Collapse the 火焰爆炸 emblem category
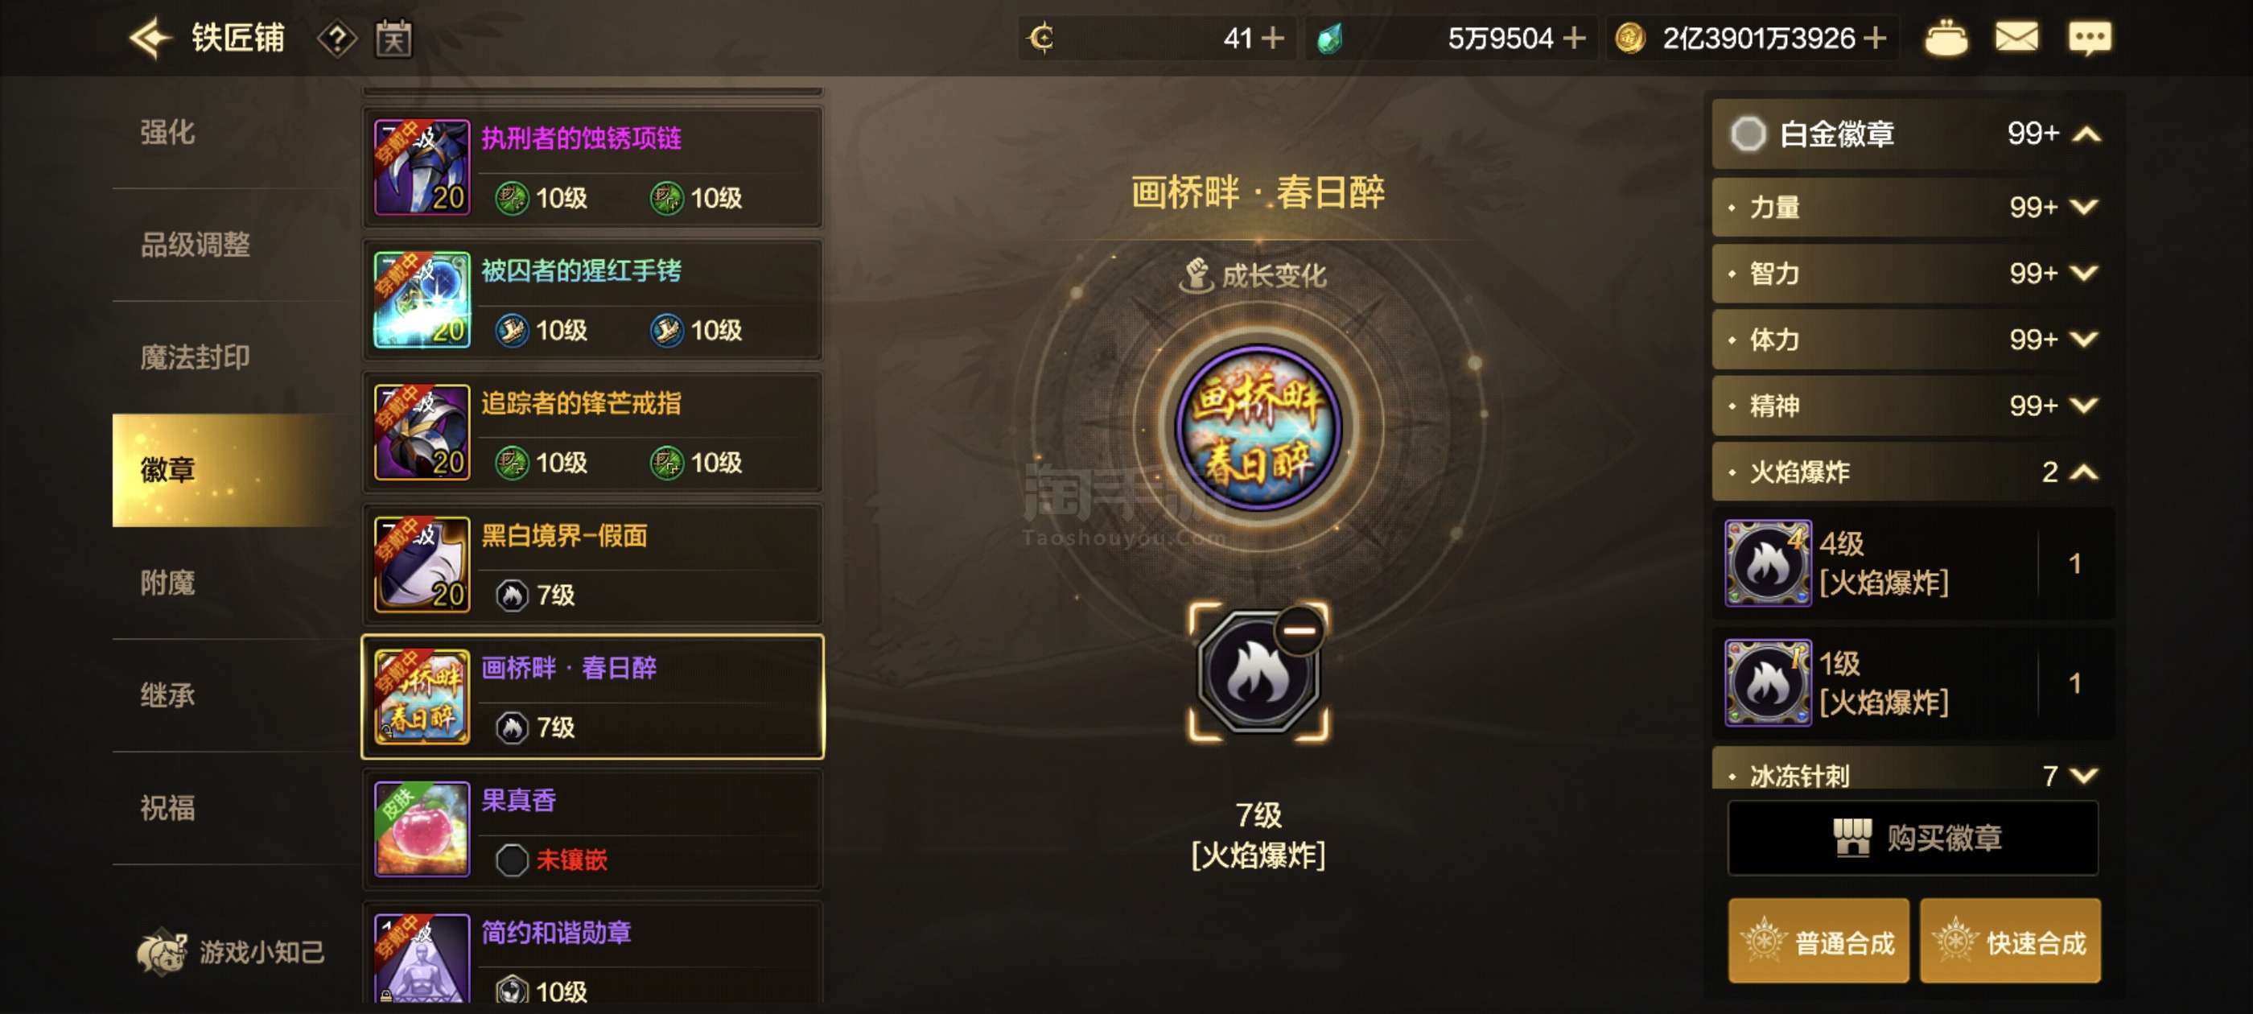This screenshot has width=2253, height=1014. (1912, 472)
